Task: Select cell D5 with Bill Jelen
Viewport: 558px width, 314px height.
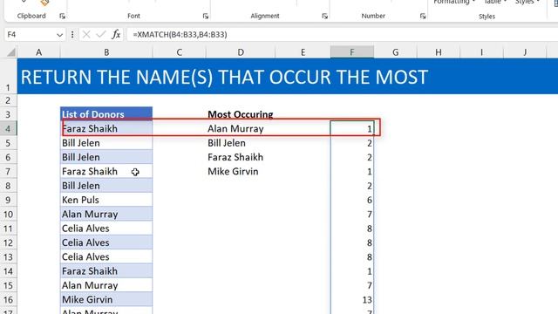Action: pyautogui.click(x=241, y=143)
